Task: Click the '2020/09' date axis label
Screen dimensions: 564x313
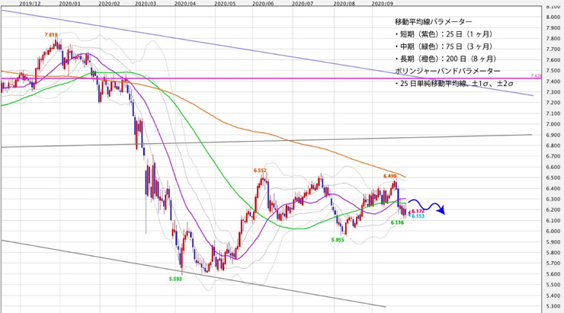Action: click(383, 3)
